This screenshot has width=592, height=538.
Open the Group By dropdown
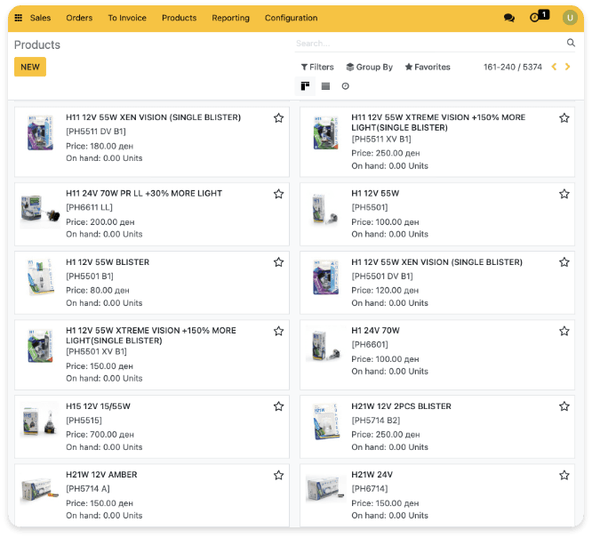point(369,67)
